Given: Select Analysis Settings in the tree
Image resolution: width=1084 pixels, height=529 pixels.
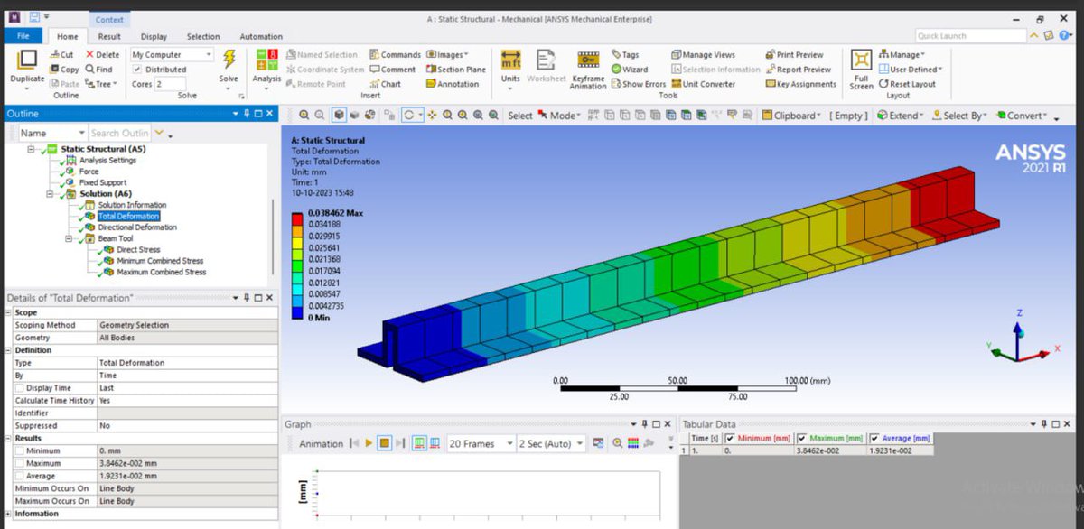Looking at the screenshot, I should point(107,161).
